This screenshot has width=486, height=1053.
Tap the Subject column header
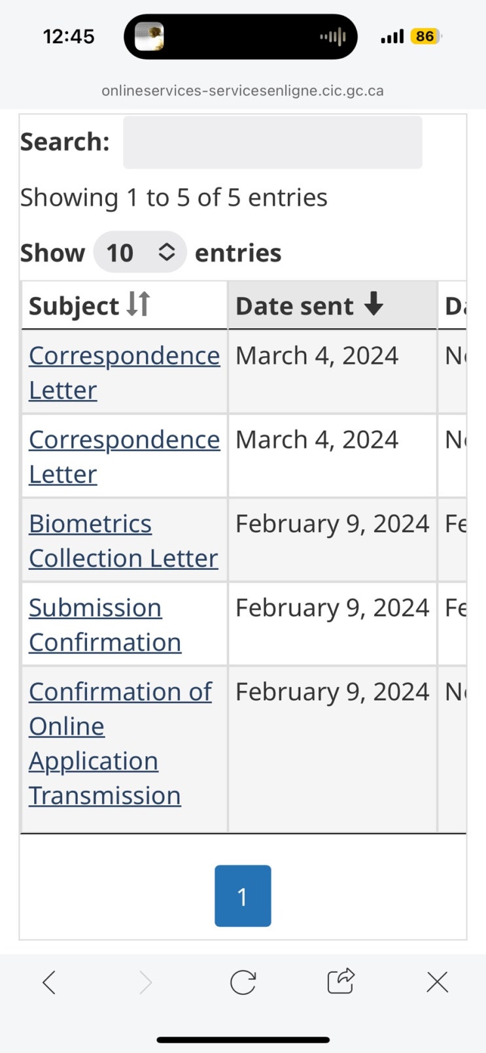(x=74, y=306)
